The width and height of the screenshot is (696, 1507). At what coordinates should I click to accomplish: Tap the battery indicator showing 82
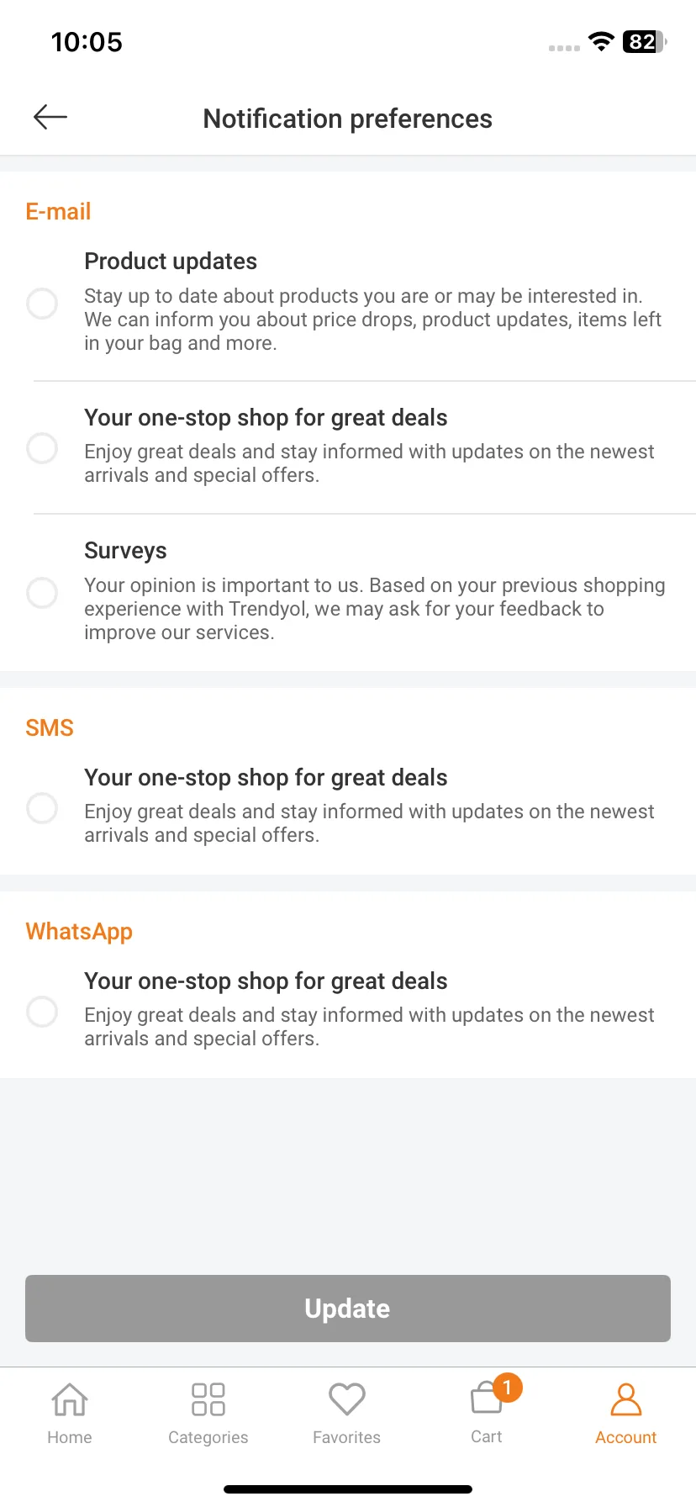click(644, 41)
